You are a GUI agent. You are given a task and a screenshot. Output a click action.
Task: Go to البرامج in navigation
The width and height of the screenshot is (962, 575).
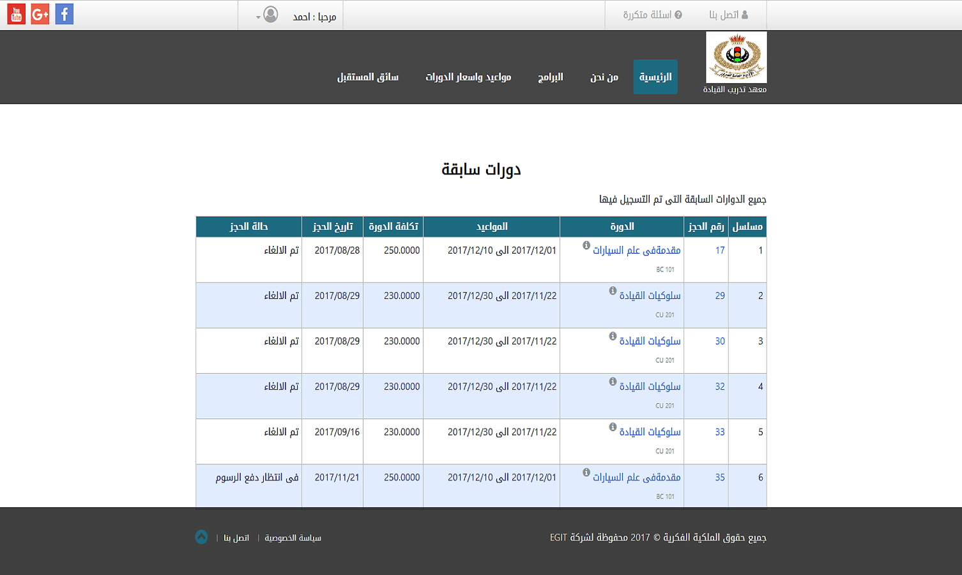point(550,77)
